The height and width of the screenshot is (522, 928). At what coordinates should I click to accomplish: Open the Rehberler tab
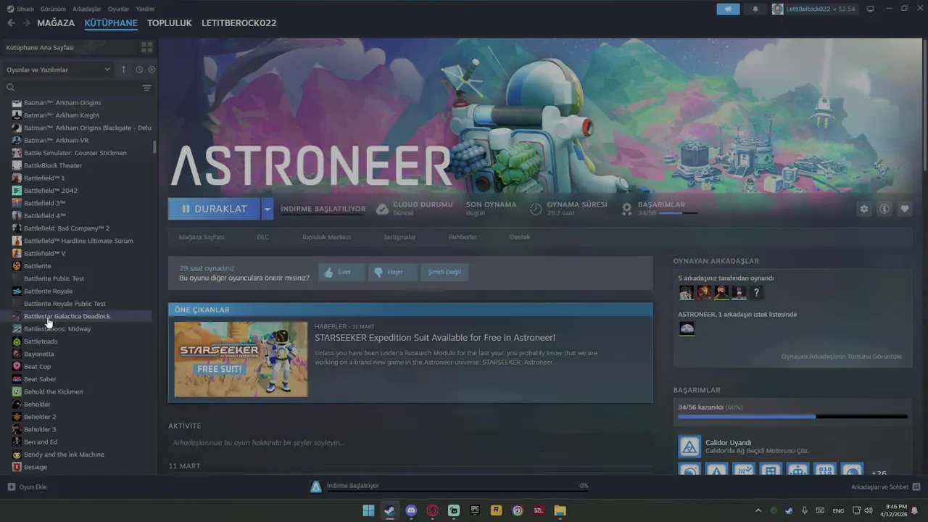tap(463, 237)
